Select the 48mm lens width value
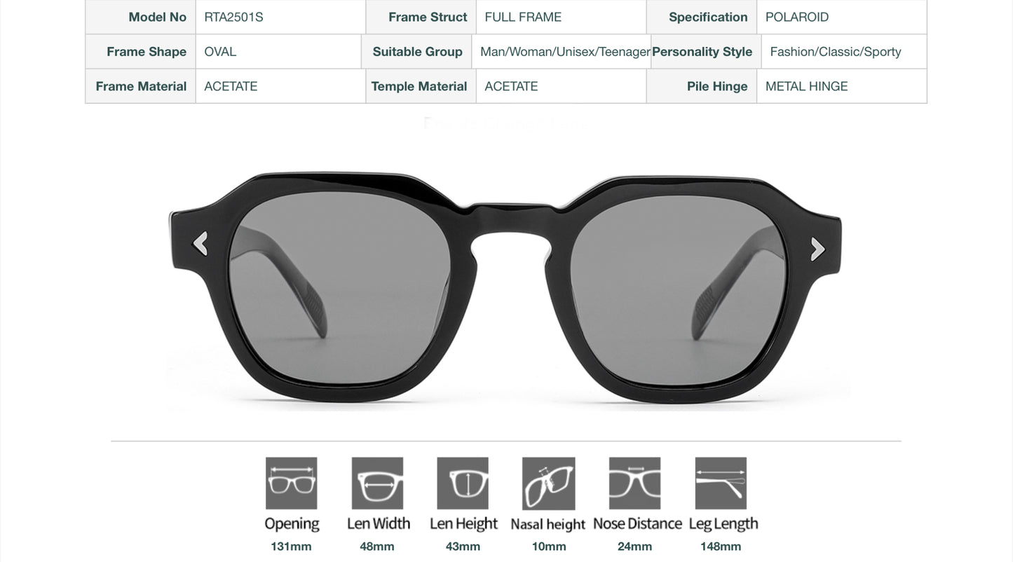Image resolution: width=1013 pixels, height=562 pixels. pos(377,547)
